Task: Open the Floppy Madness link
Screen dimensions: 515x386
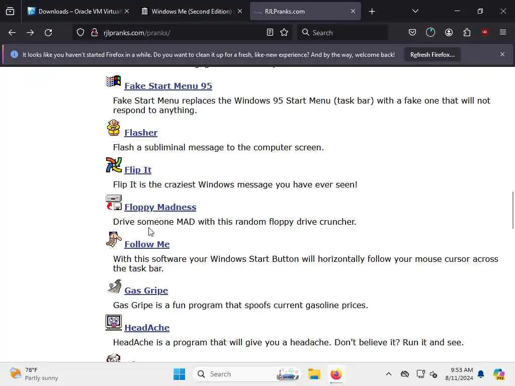Action: click(160, 207)
